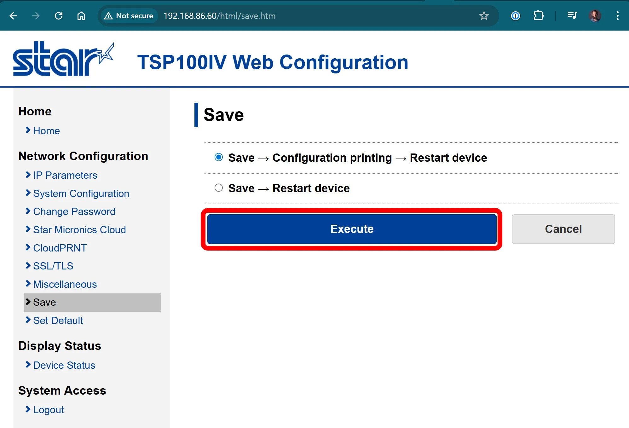629x428 pixels.
Task: Go to Change Password page
Action: pos(74,211)
